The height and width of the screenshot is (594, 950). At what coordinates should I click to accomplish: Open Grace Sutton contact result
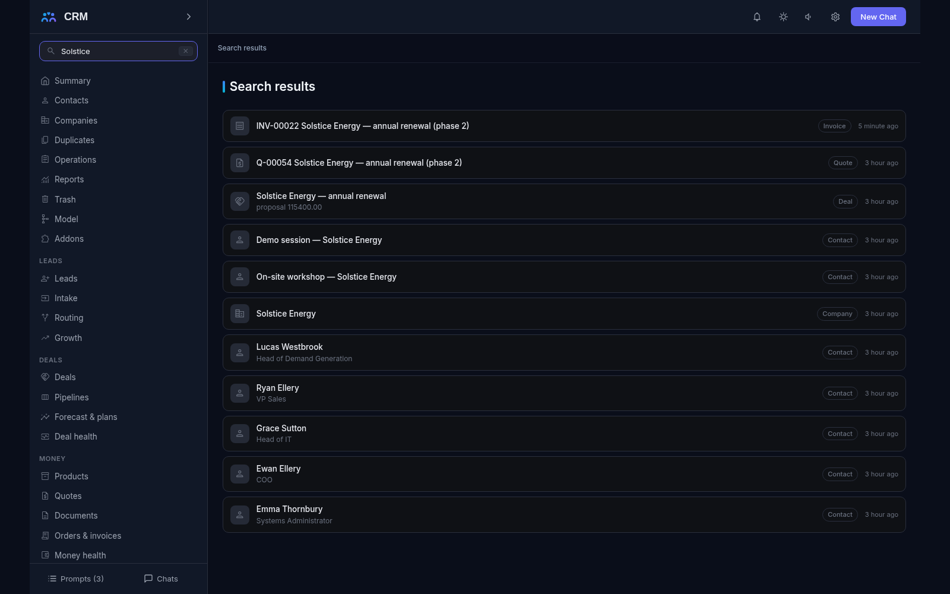pyautogui.click(x=564, y=434)
